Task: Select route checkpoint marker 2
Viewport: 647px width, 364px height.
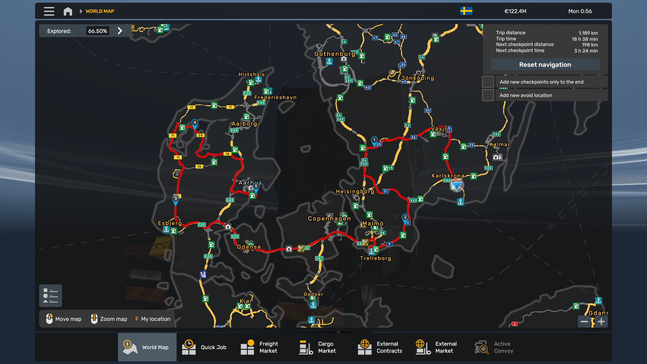Action: tap(405, 218)
